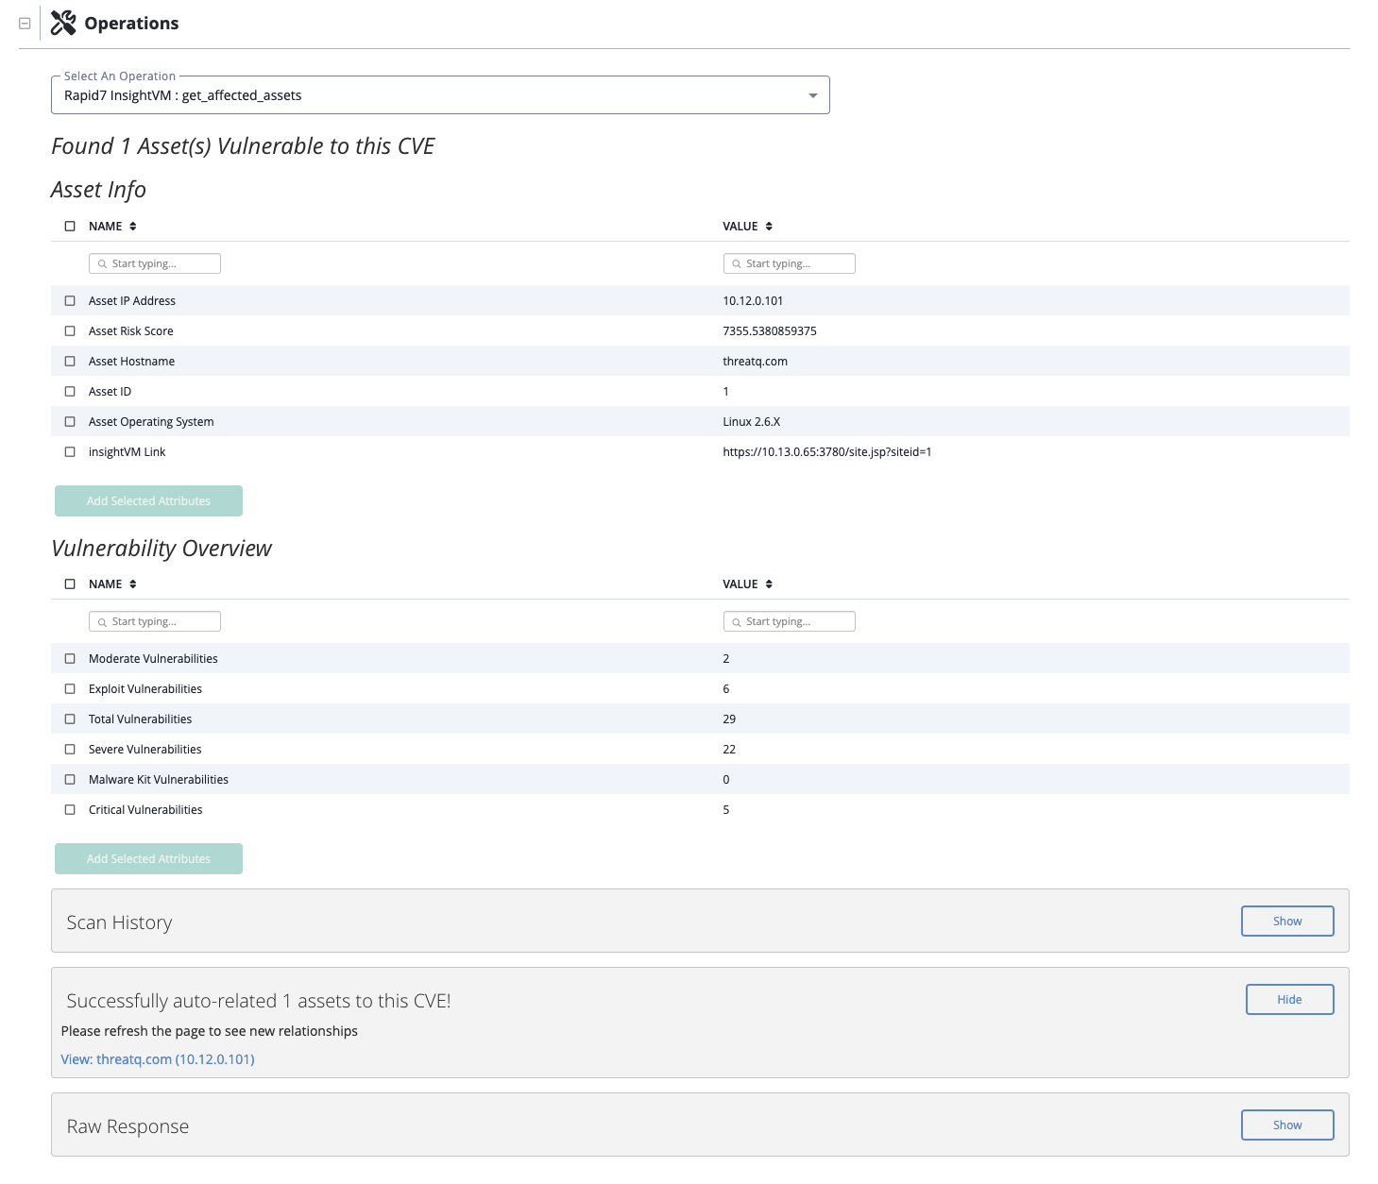This screenshot has height=1184, width=1378.
Task: Click the 10.12.0.101 IP address value
Action: pos(753,301)
